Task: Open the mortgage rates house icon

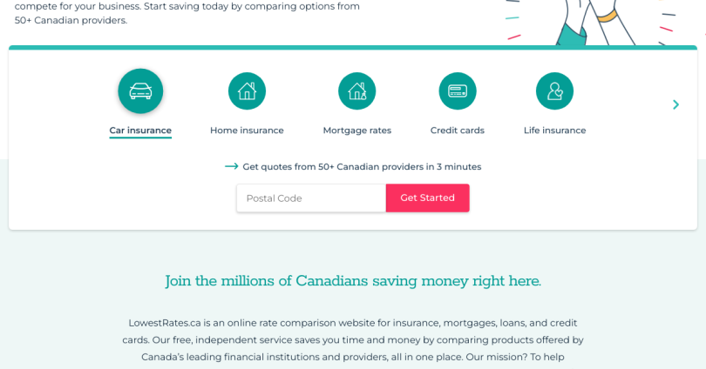Action: [356, 91]
